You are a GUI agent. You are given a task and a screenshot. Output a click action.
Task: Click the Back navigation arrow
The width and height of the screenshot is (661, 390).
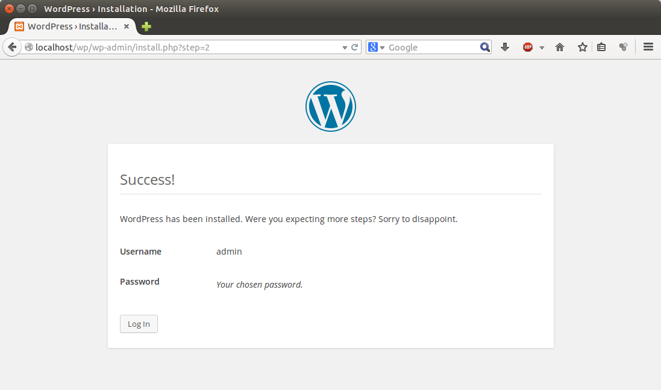12,47
